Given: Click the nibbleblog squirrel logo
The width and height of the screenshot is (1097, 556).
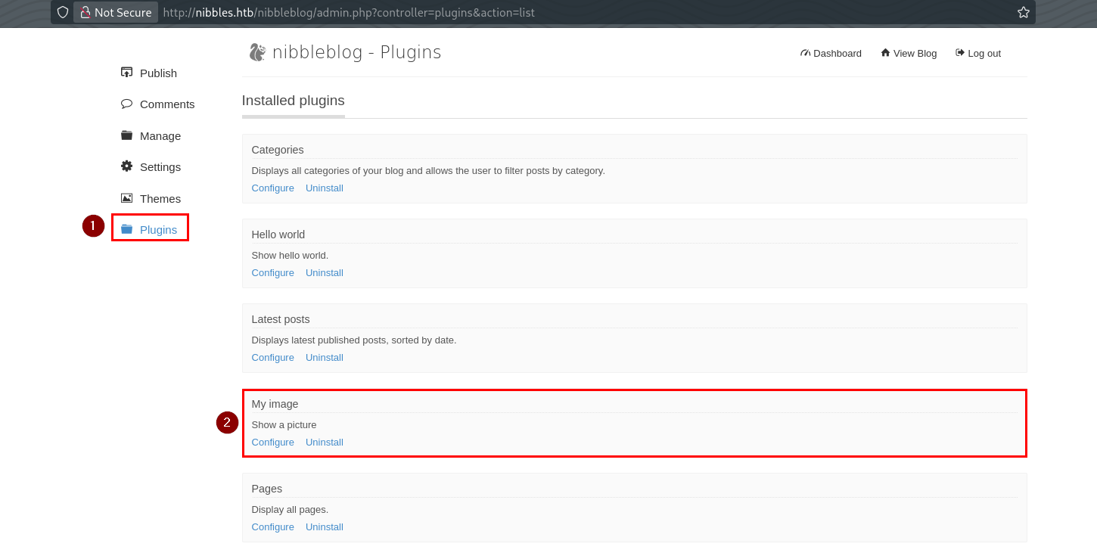Looking at the screenshot, I should (257, 52).
